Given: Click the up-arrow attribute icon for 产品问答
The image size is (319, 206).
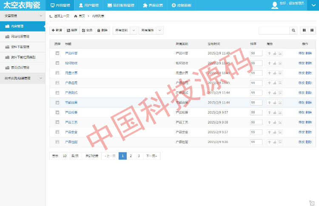Looking at the screenshot, I should pyautogui.click(x=269, y=53).
